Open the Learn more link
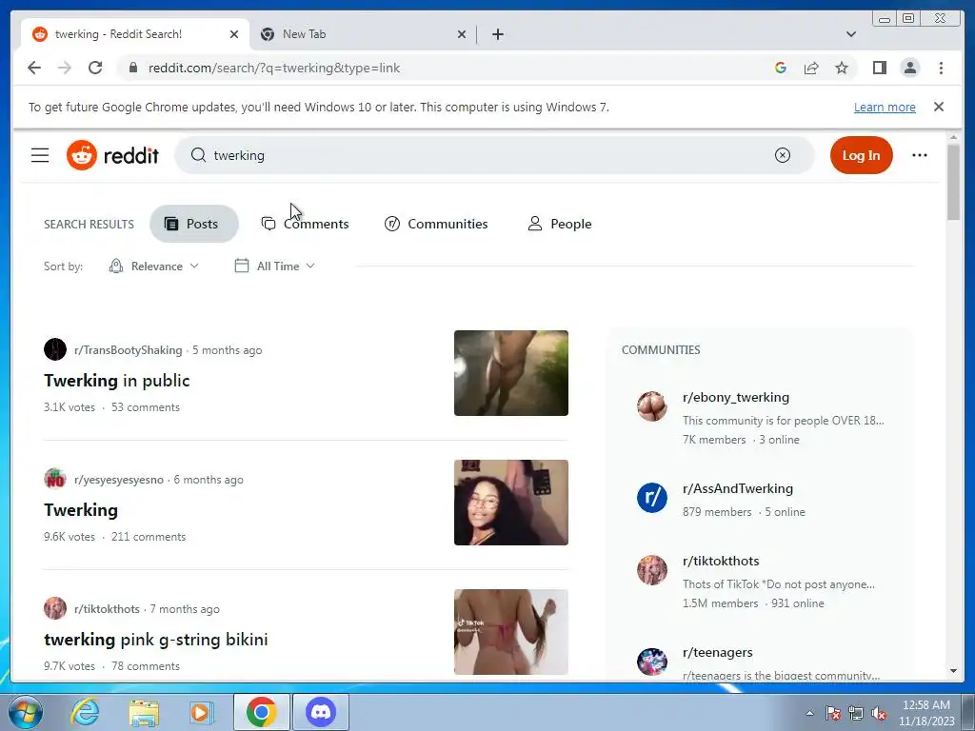975x731 pixels. [885, 107]
